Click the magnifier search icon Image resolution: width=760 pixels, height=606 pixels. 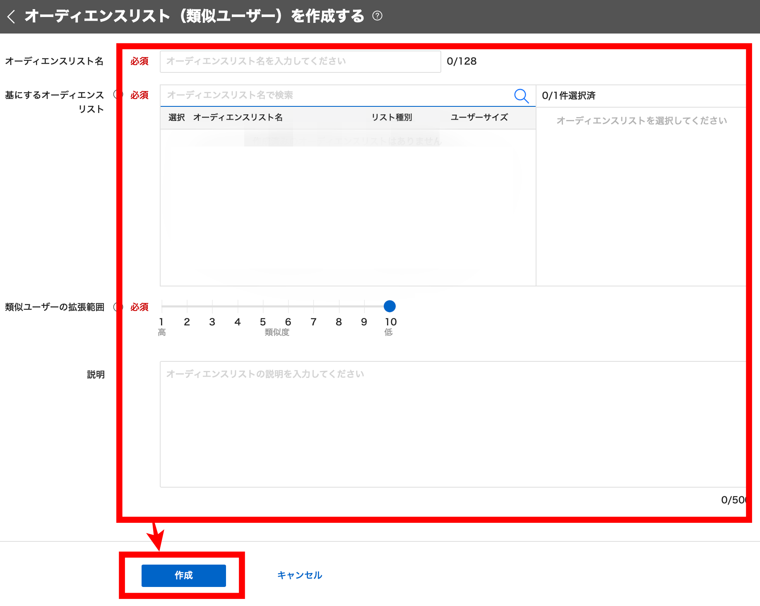coord(521,96)
